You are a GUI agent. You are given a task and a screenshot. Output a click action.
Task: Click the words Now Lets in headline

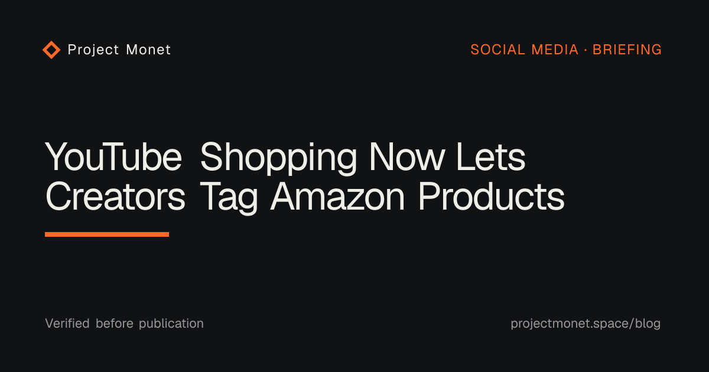(x=447, y=158)
